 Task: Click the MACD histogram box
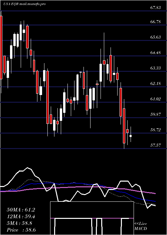coord(92,218)
